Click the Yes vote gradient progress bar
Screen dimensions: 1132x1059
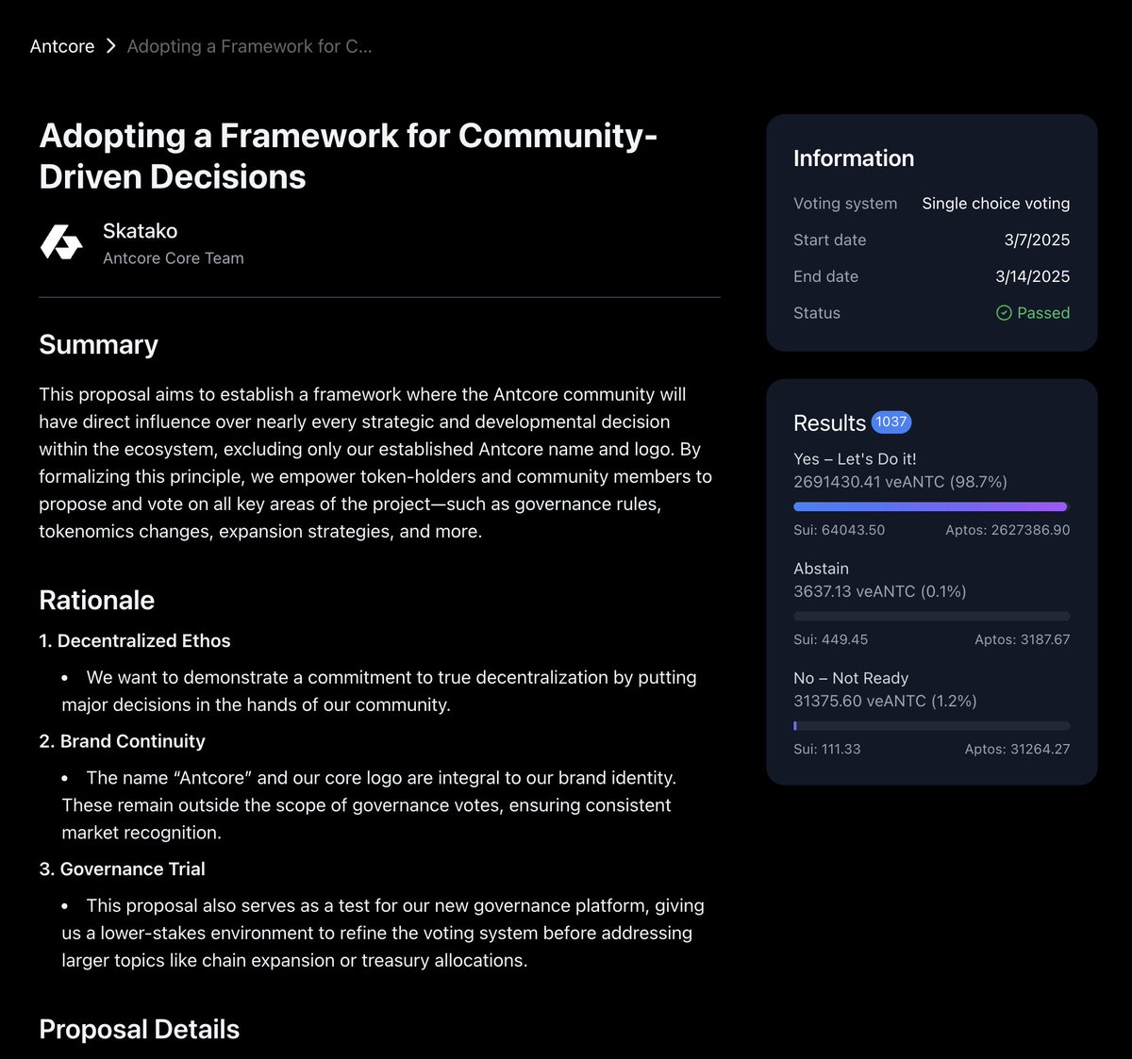[x=930, y=506]
